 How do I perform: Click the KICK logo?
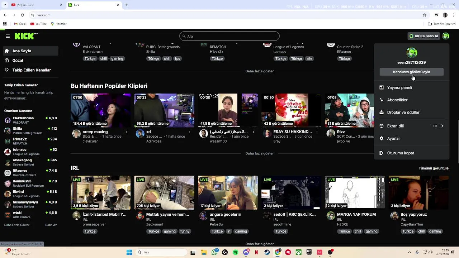click(x=26, y=36)
